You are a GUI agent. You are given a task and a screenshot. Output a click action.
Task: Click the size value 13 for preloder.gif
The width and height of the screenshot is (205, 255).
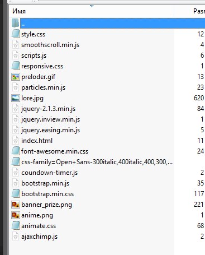pyautogui.click(x=201, y=77)
